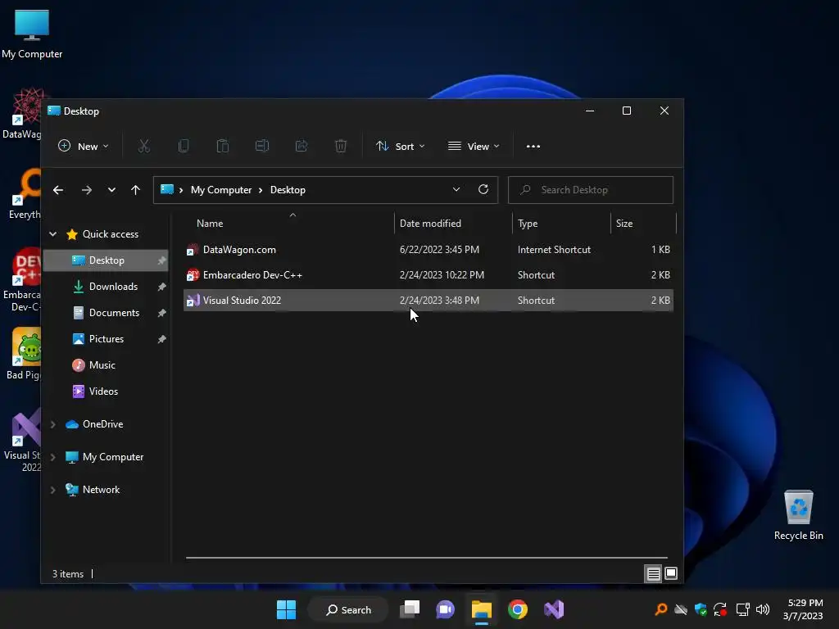The height and width of the screenshot is (629, 839).
Task: Click the taskbar Search box
Action: (x=348, y=609)
